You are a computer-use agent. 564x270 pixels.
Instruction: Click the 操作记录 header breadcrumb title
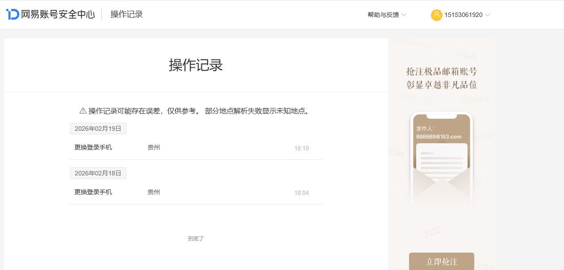coord(127,14)
